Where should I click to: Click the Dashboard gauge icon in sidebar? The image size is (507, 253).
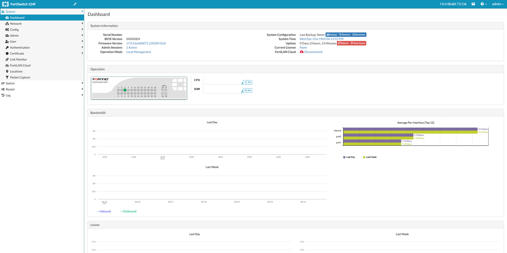tap(7, 17)
